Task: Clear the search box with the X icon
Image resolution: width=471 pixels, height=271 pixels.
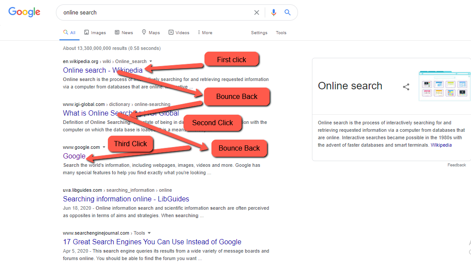Action: pyautogui.click(x=256, y=12)
